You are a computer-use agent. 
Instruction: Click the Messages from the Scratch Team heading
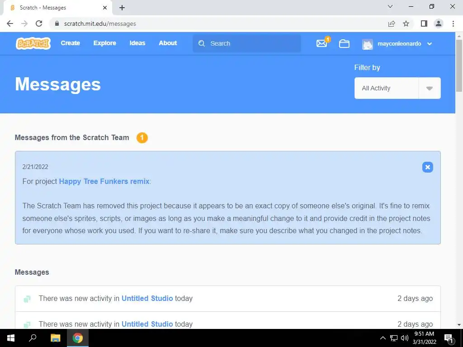click(x=72, y=137)
